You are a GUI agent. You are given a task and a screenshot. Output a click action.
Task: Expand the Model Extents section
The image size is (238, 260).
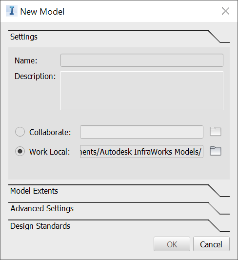[119, 191]
